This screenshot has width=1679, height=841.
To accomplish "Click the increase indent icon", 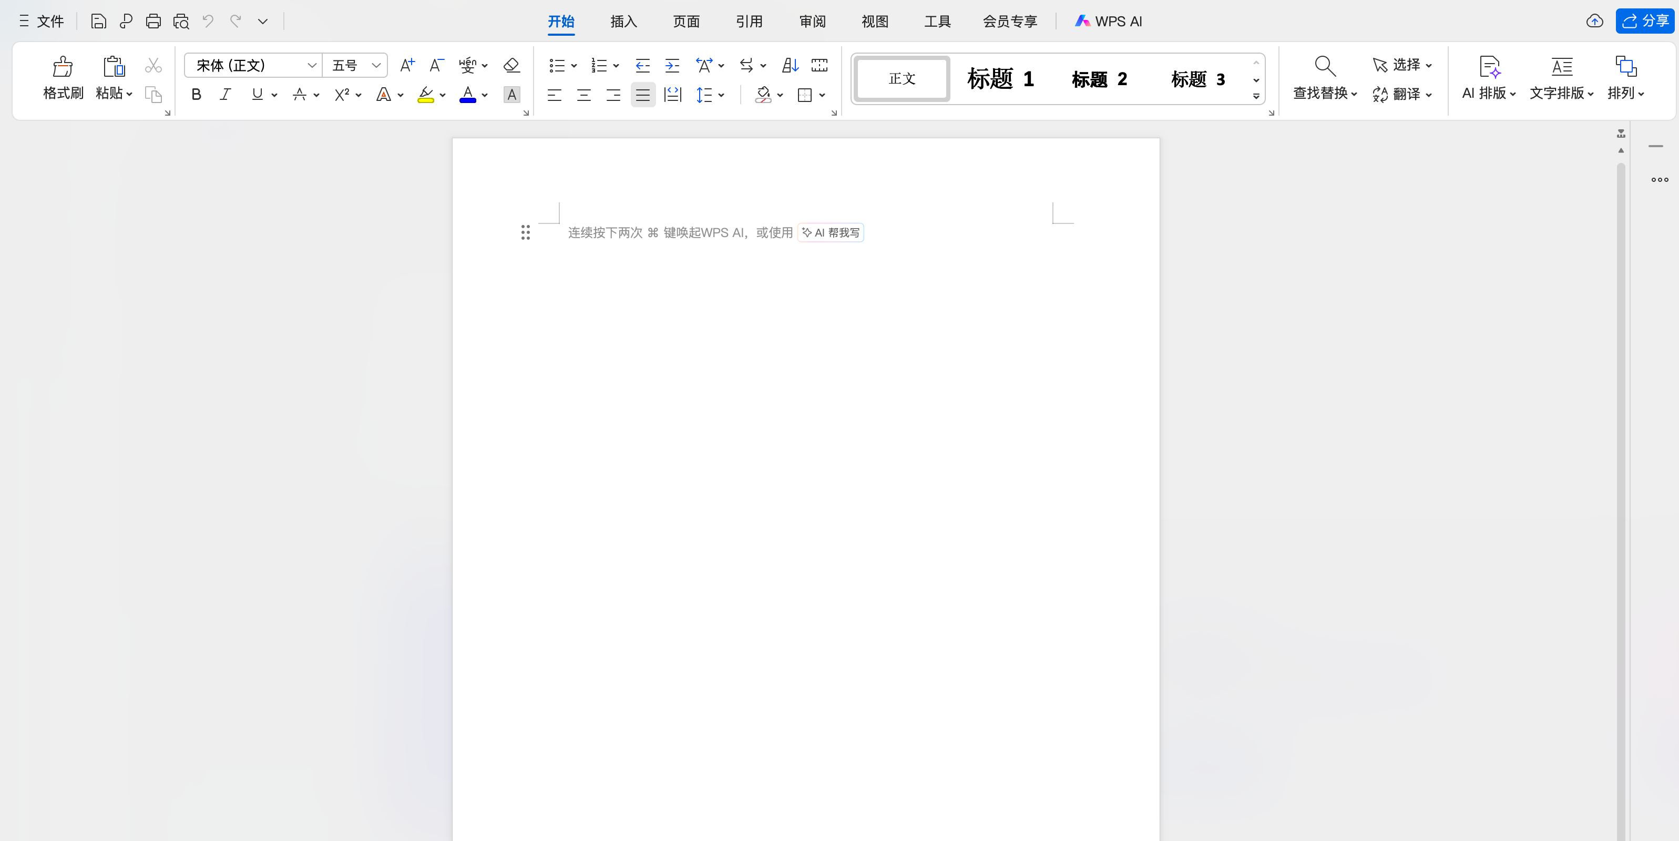I will pyautogui.click(x=672, y=65).
